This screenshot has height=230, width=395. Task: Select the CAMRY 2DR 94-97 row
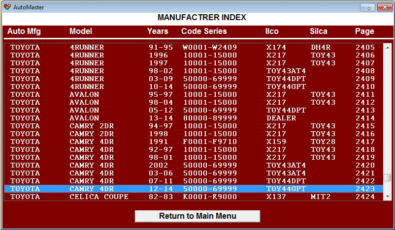click(194, 126)
